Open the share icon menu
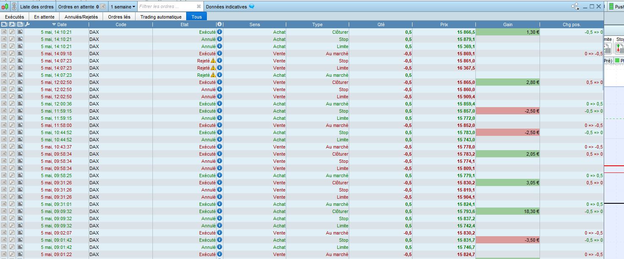 coord(575,7)
